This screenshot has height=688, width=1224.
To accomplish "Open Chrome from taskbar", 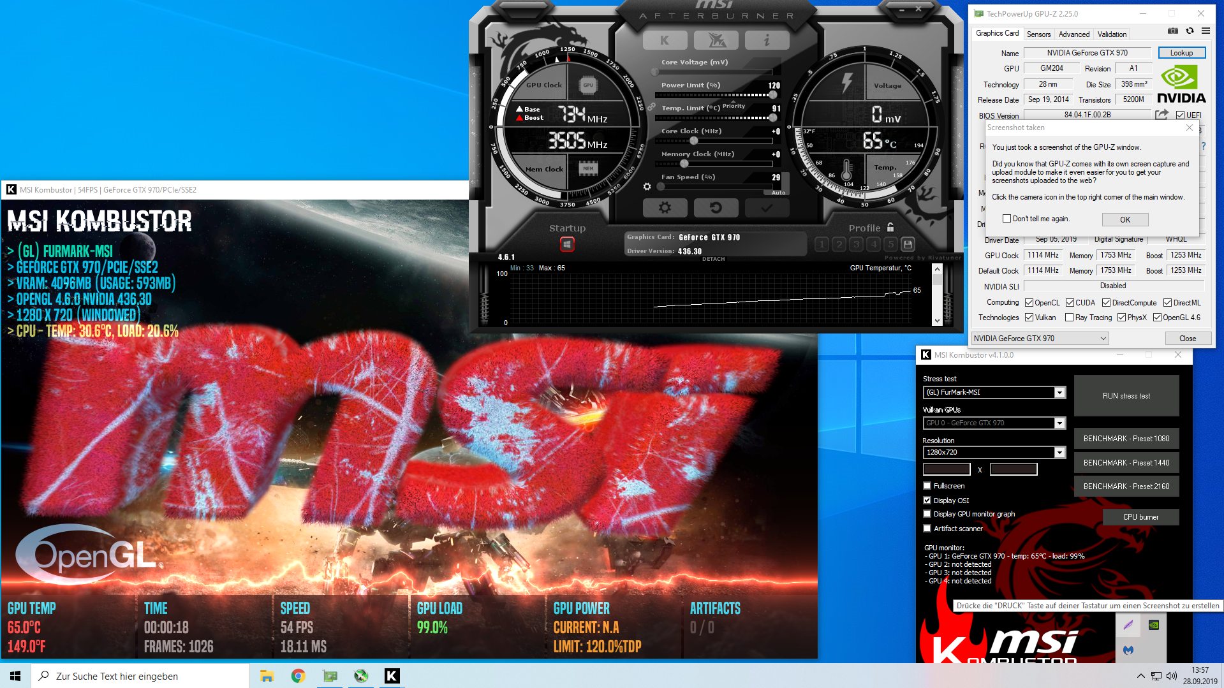I will [x=298, y=676].
